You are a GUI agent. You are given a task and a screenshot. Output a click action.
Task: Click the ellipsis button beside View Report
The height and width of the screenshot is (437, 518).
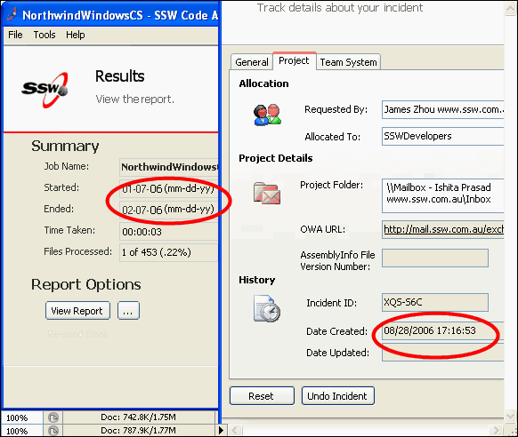point(128,311)
